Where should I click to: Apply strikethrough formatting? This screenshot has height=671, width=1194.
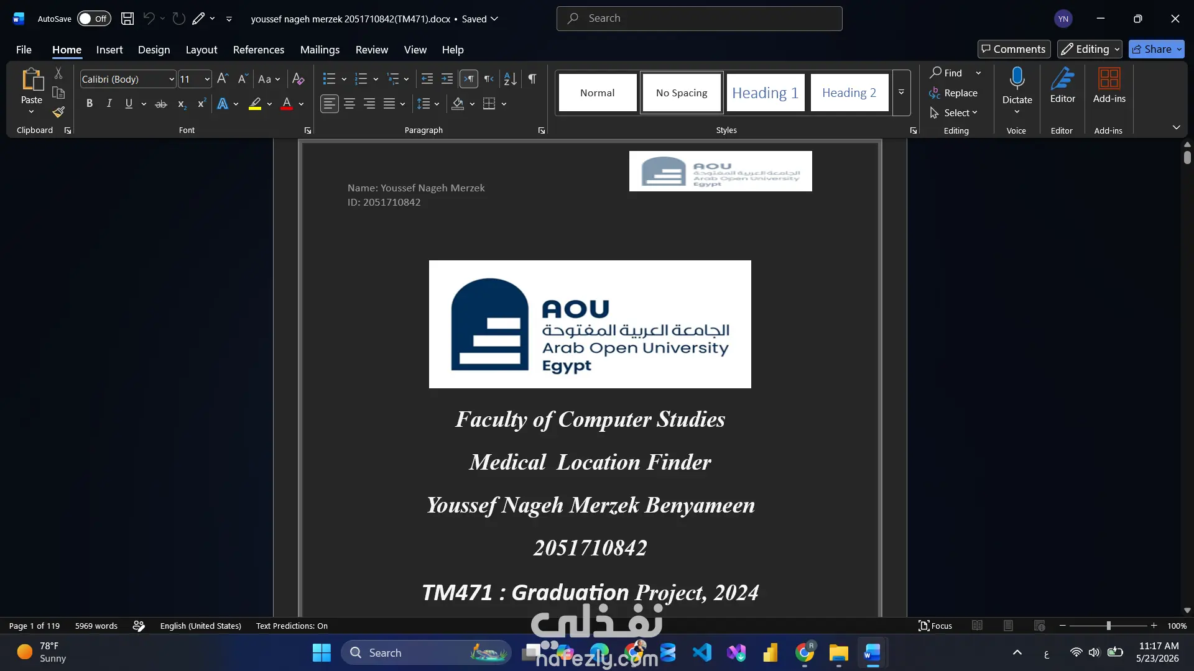pyautogui.click(x=161, y=104)
